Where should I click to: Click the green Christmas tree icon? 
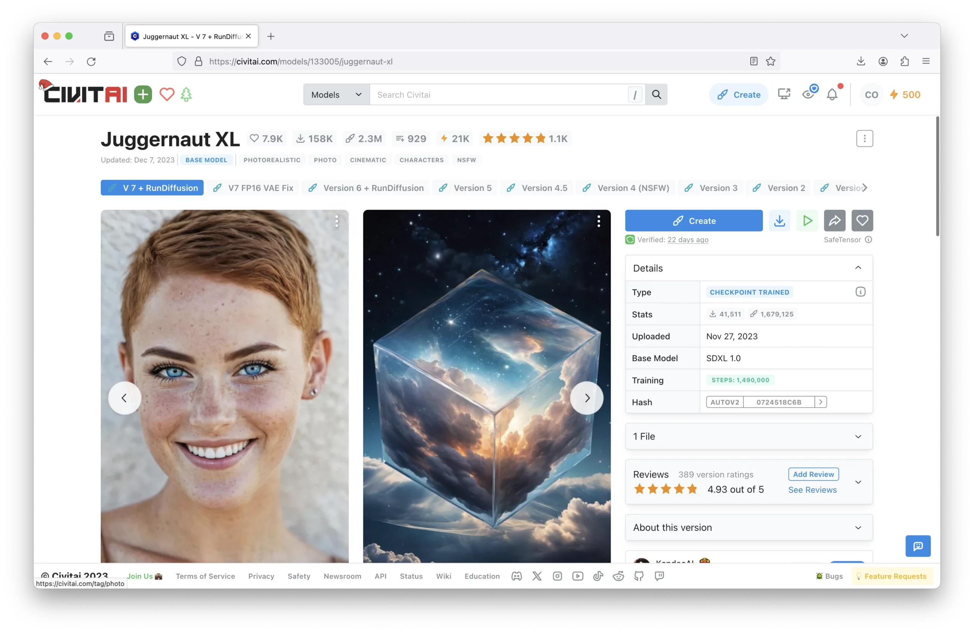(x=186, y=94)
